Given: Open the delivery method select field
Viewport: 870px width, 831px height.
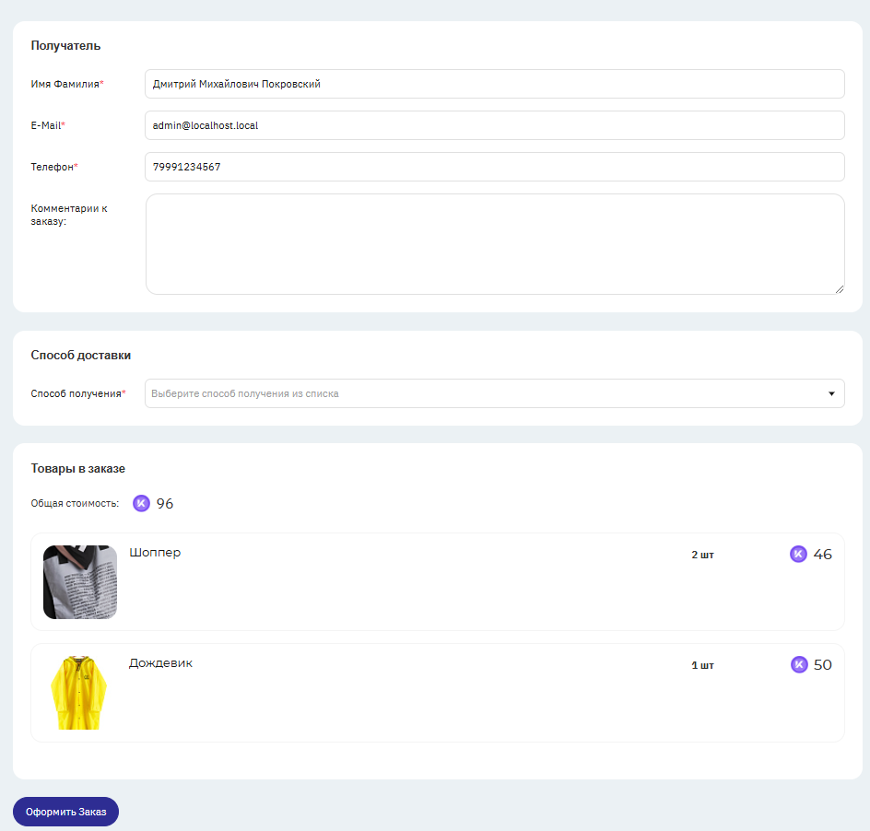Looking at the screenshot, I should (494, 393).
